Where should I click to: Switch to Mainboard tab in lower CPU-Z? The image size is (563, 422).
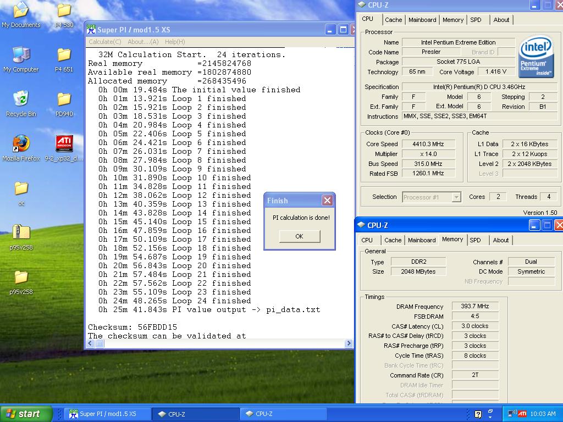click(x=422, y=240)
